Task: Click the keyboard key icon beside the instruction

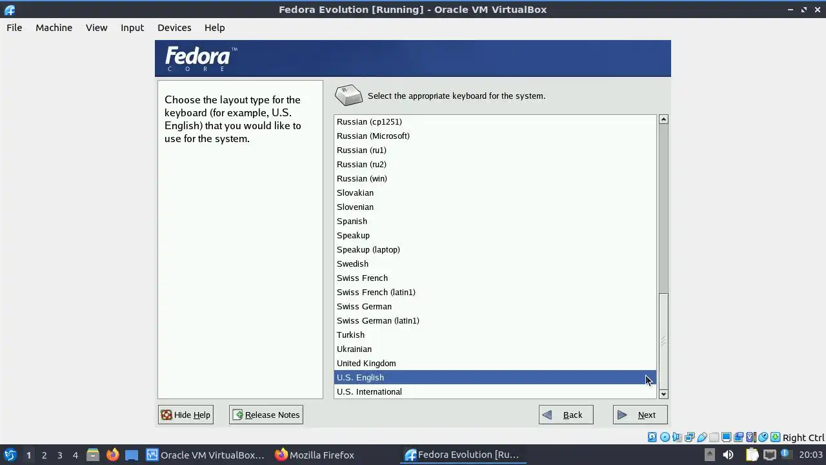Action: pos(348,96)
